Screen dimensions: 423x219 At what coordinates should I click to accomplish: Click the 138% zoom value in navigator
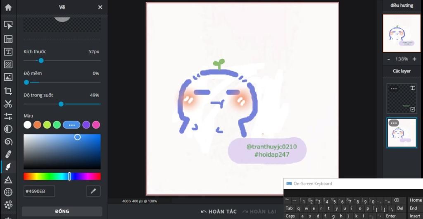402,59
